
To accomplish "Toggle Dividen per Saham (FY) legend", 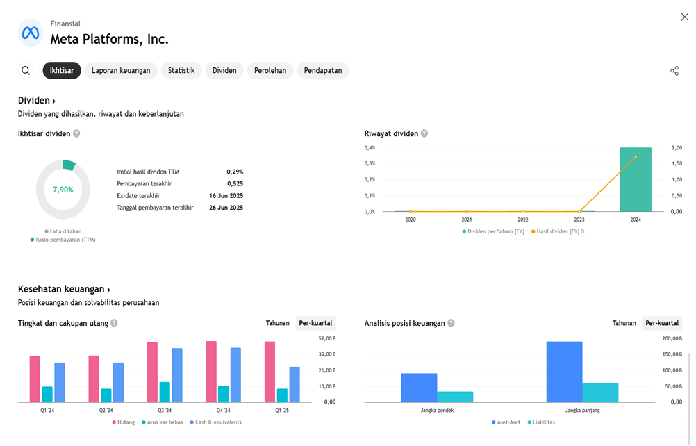I will pyautogui.click(x=493, y=231).
